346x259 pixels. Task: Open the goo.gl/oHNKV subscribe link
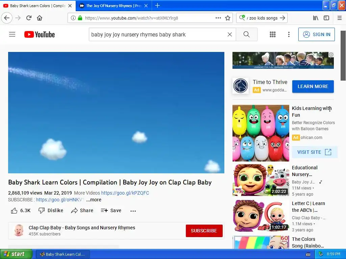(60, 200)
